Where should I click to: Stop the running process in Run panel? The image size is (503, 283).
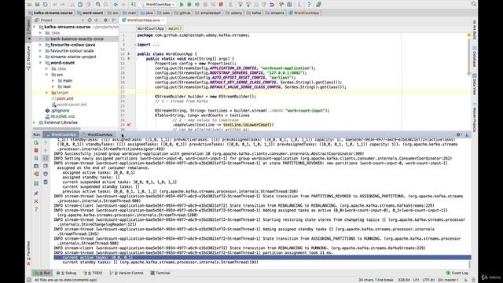point(36,150)
